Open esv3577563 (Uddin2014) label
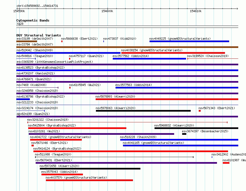 [134, 85]
